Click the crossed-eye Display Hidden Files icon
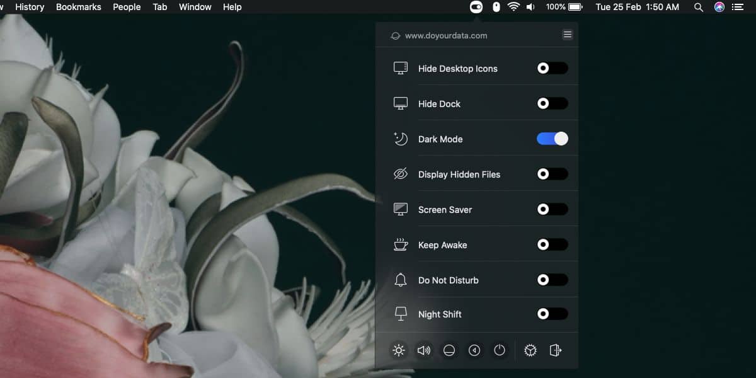This screenshot has width=756, height=378. (401, 174)
